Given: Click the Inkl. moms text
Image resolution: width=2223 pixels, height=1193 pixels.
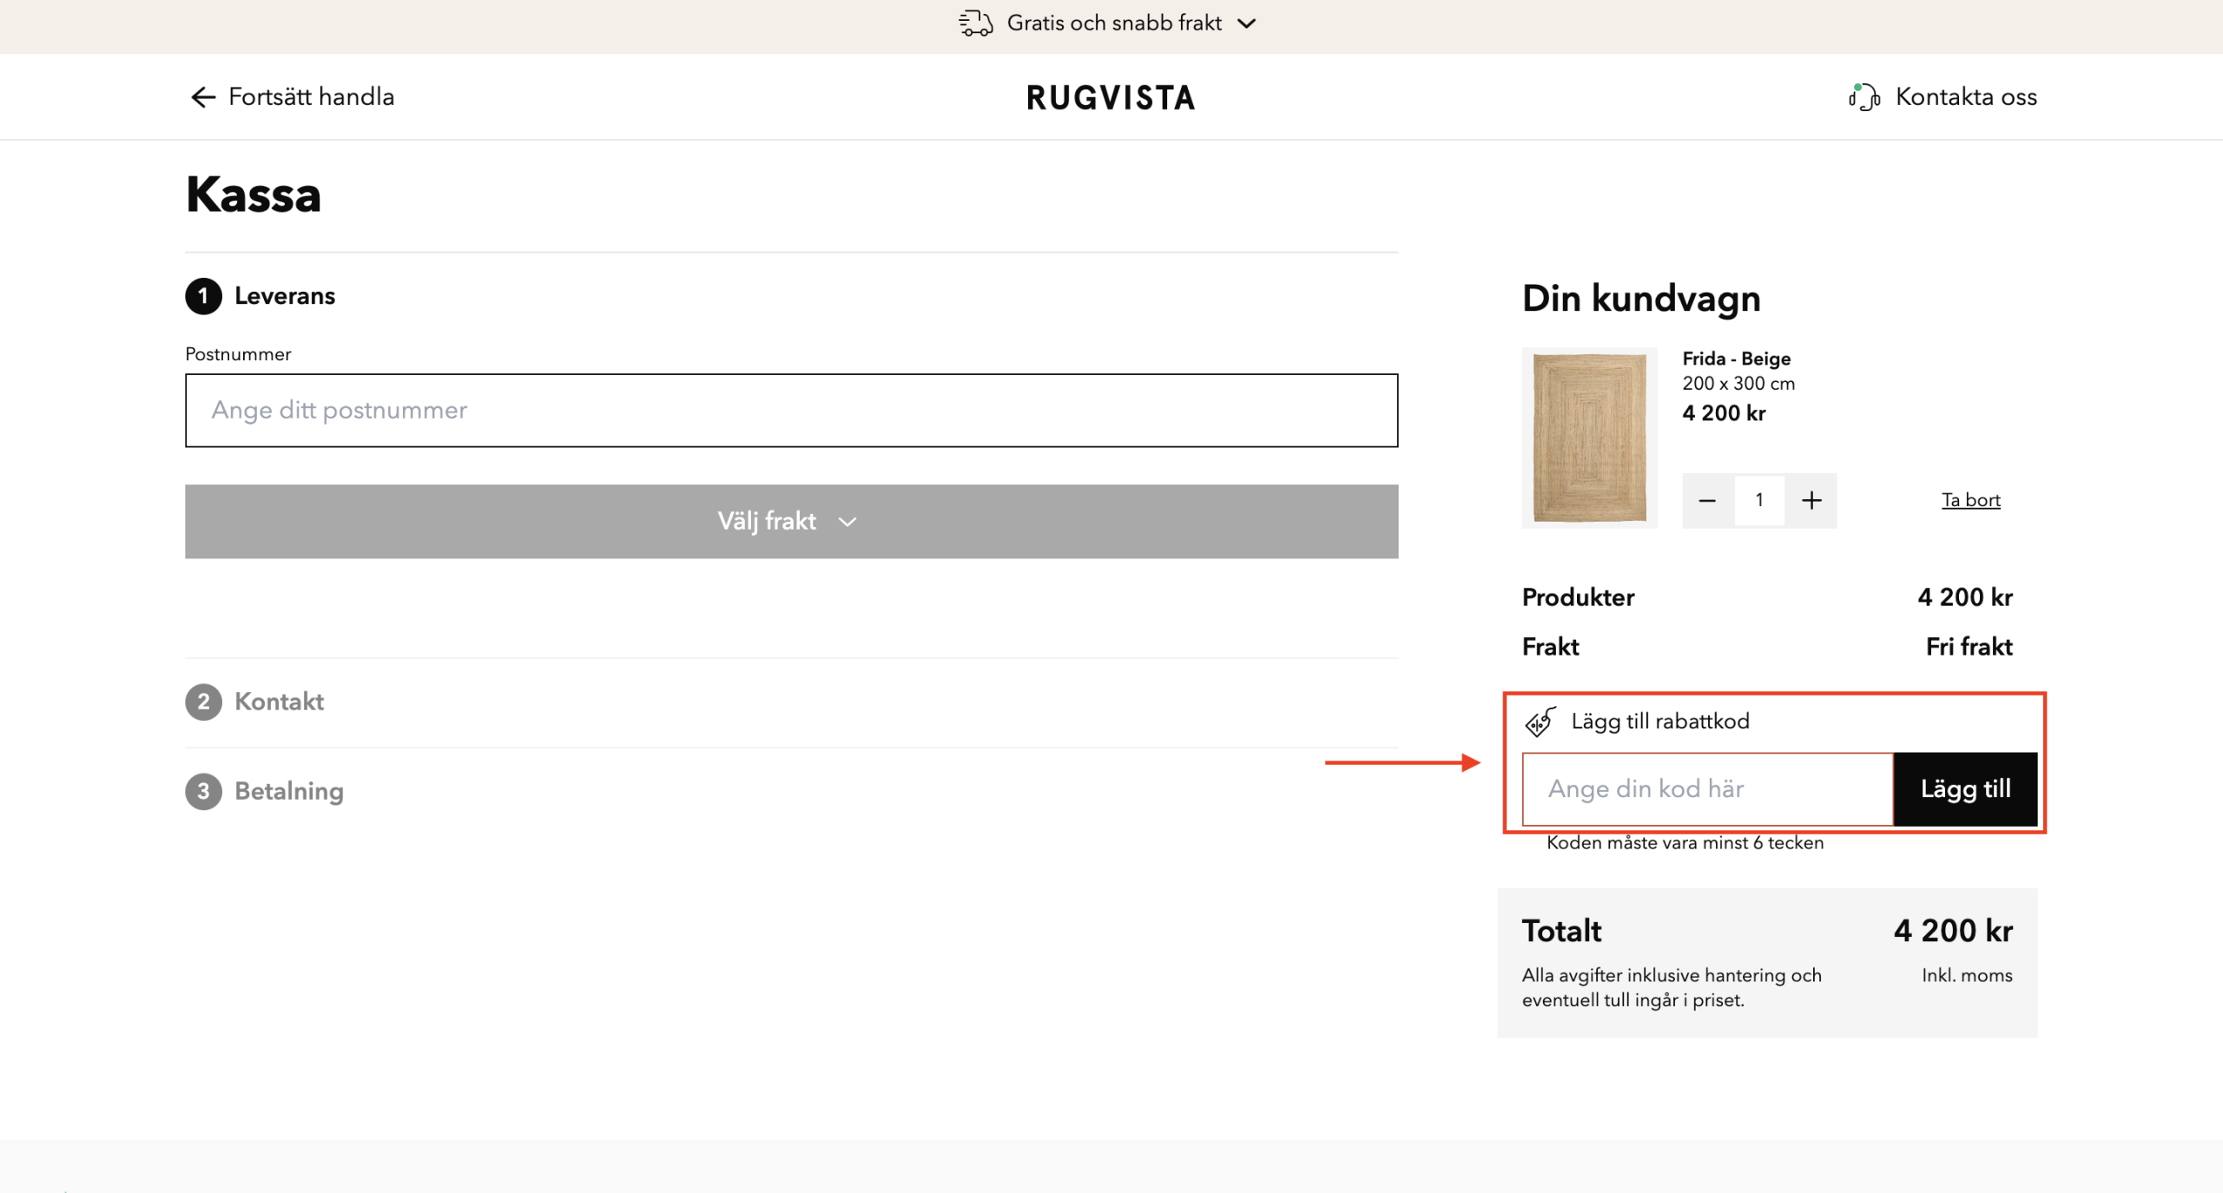Looking at the screenshot, I should [x=1967, y=976].
